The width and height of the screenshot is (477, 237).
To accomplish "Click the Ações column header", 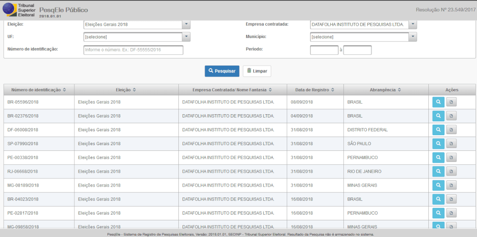I will pyautogui.click(x=452, y=90).
